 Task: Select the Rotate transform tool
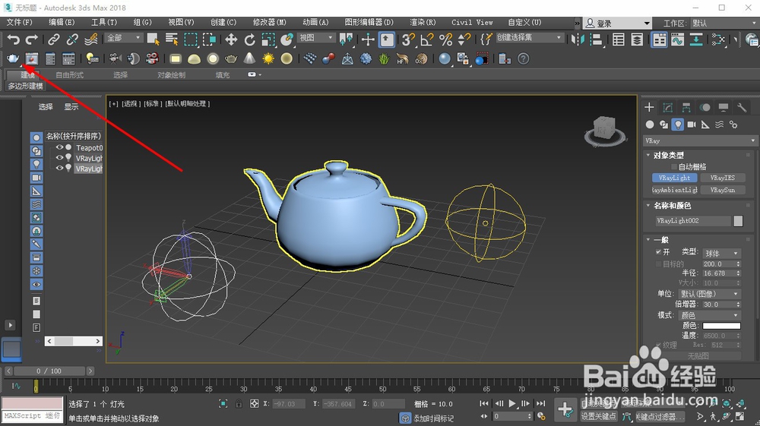249,39
